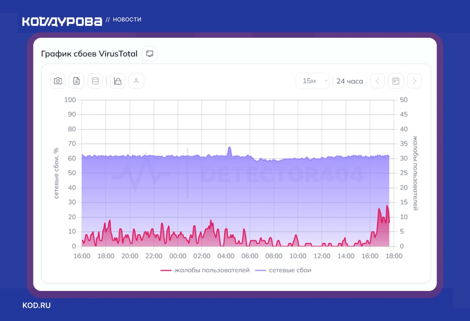Screen dimensions: 470x321
Task: Click the user person icon in chart toolbar
Action: 137,81
